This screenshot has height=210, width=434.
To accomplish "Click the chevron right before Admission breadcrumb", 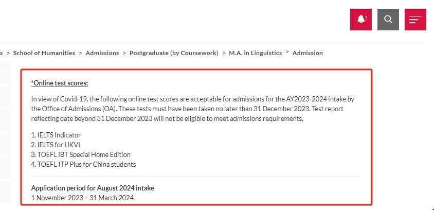I will point(287,52).
